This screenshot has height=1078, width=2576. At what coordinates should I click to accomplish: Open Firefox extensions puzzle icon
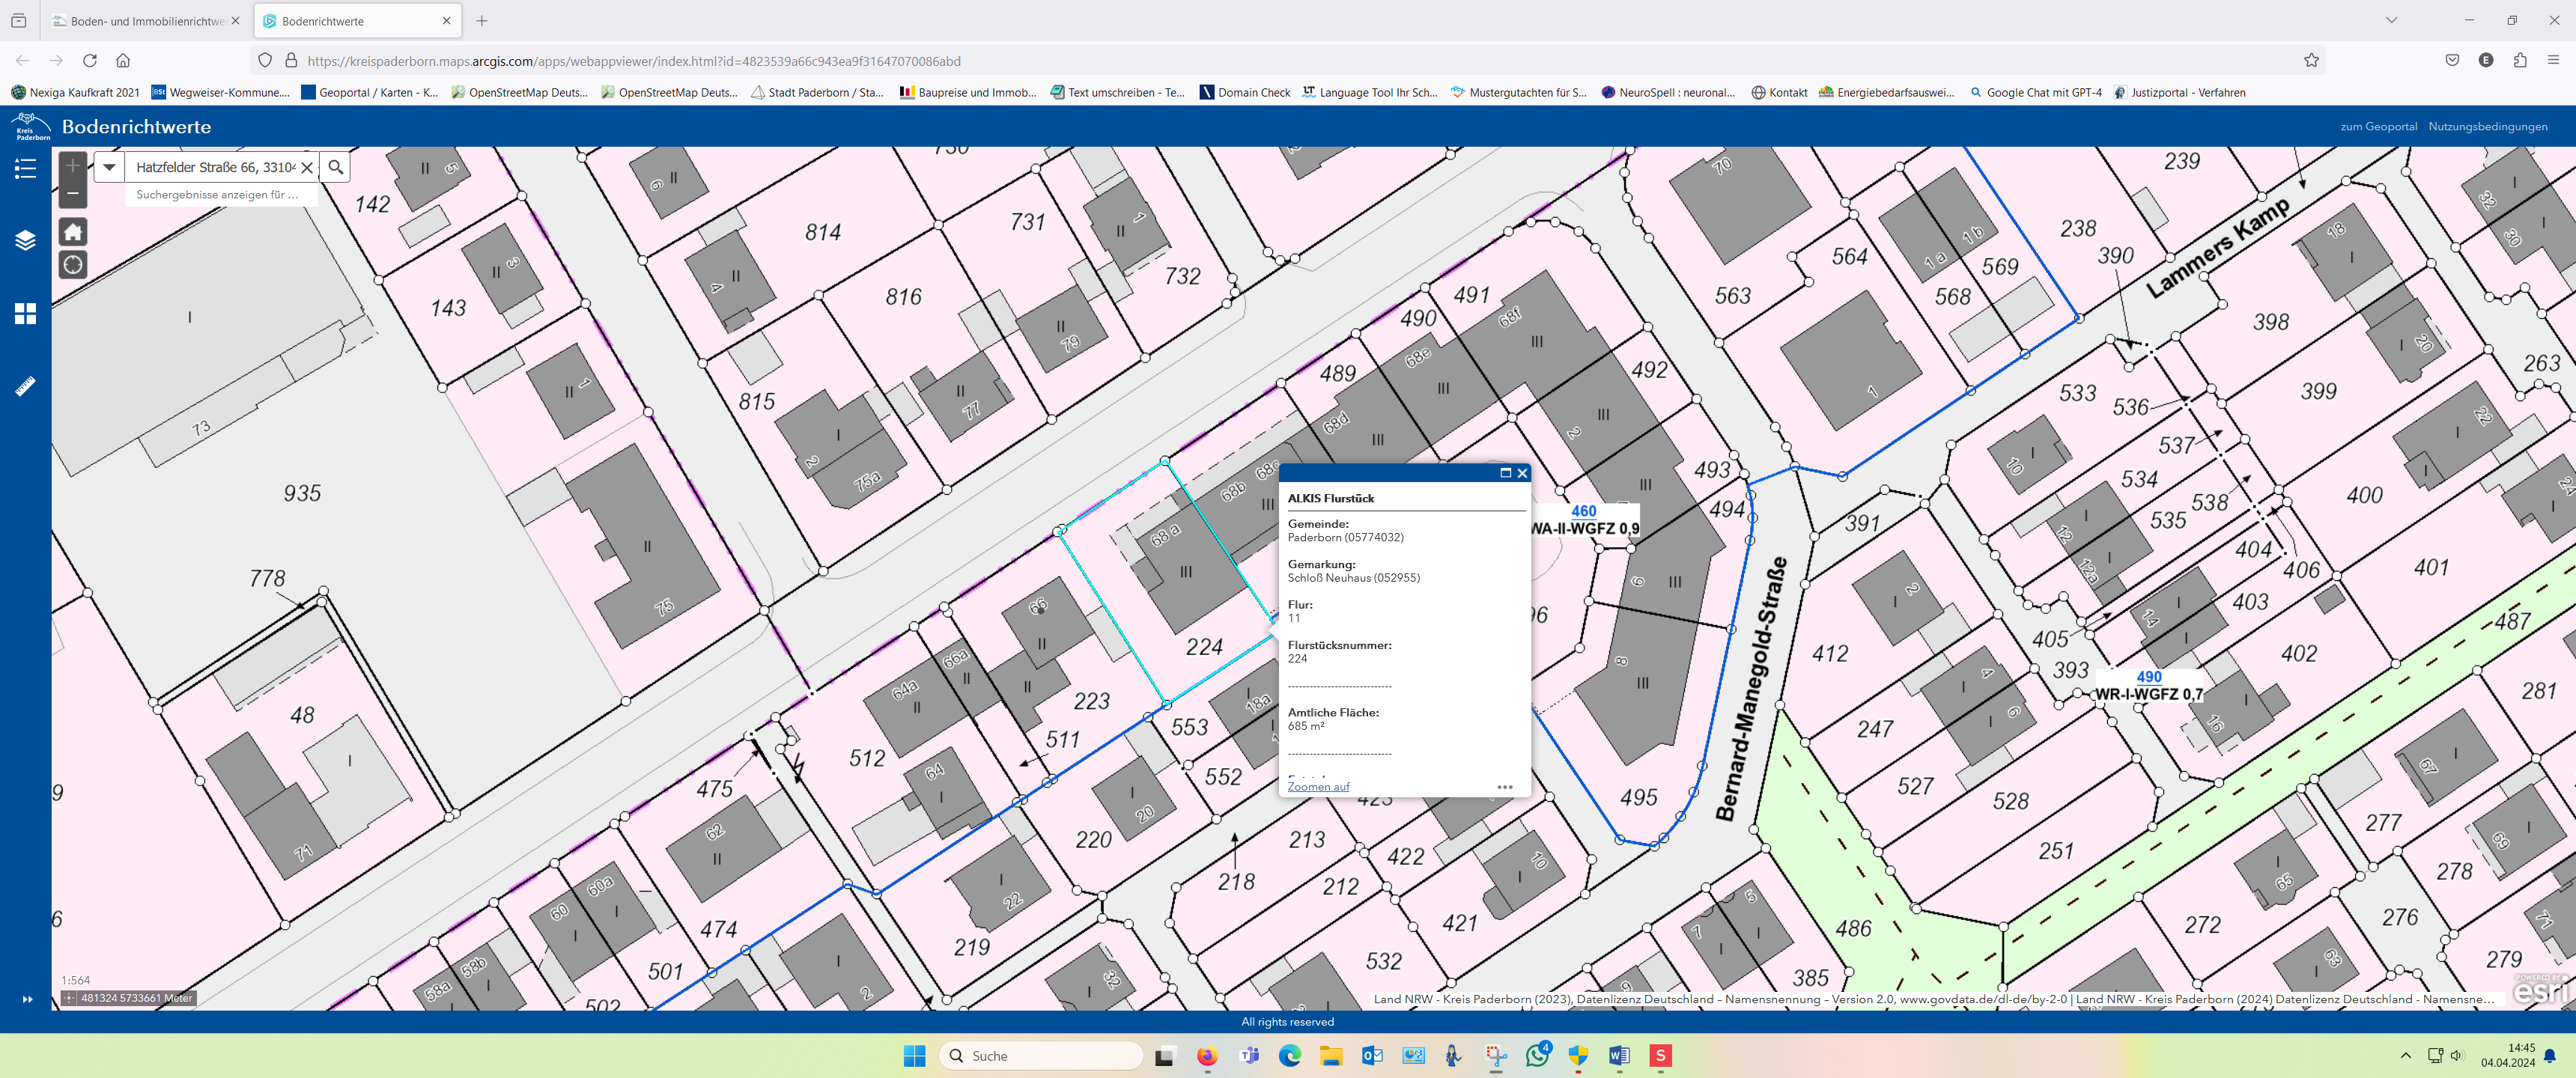pyautogui.click(x=2519, y=60)
